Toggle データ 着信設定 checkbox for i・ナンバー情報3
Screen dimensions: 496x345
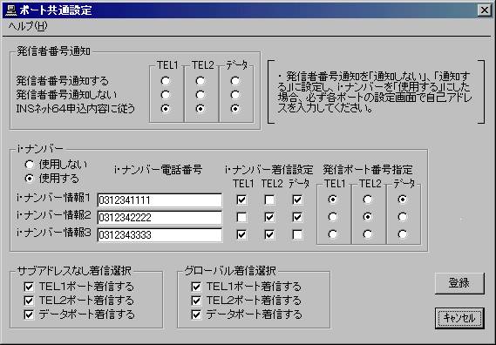tap(297, 234)
